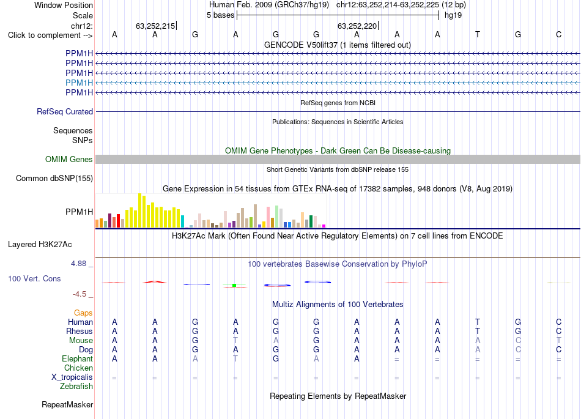Image resolution: width=581 pixels, height=419 pixels.
Task: Click the 63,252,215 position marker
Action: 155,26
